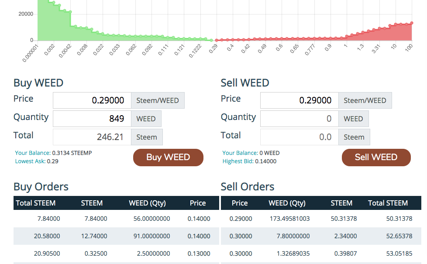The image size is (427, 264).
Task: Click the Your Balance link under Buy WEED
Action: pos(33,153)
